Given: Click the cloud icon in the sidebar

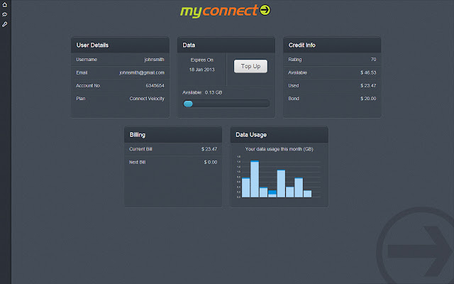Looking at the screenshot, I should point(5,14).
